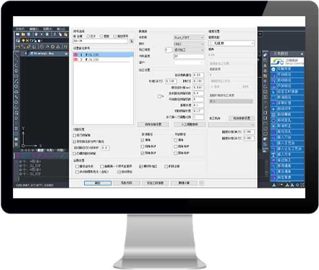Click the pick cursor button beside sequence field
319x270 pixels.
(131, 41)
